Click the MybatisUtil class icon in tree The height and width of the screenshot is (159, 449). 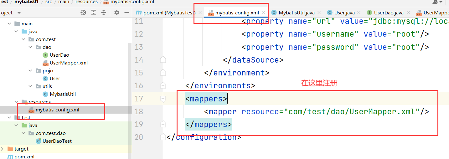coord(45,94)
